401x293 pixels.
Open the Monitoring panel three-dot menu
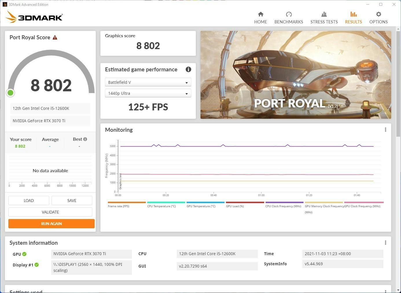click(x=385, y=130)
